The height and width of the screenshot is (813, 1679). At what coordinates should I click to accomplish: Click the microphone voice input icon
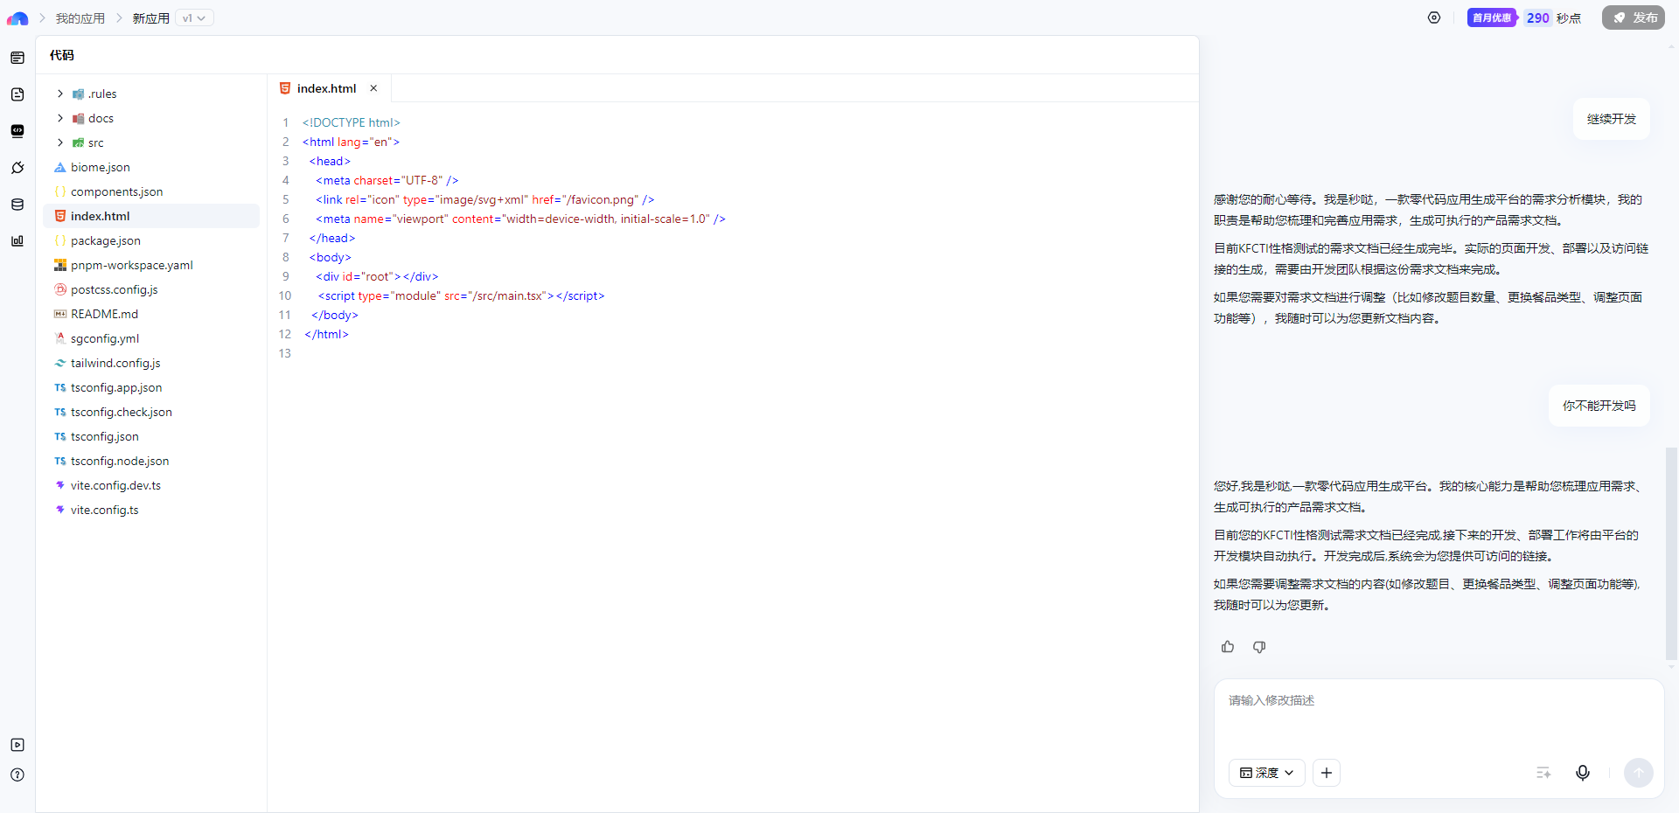[1583, 773]
